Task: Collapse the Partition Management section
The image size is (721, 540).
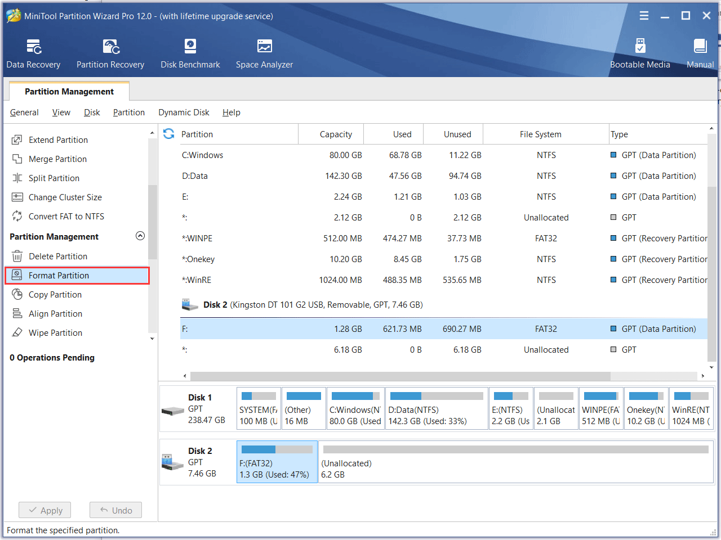Action: (140, 236)
